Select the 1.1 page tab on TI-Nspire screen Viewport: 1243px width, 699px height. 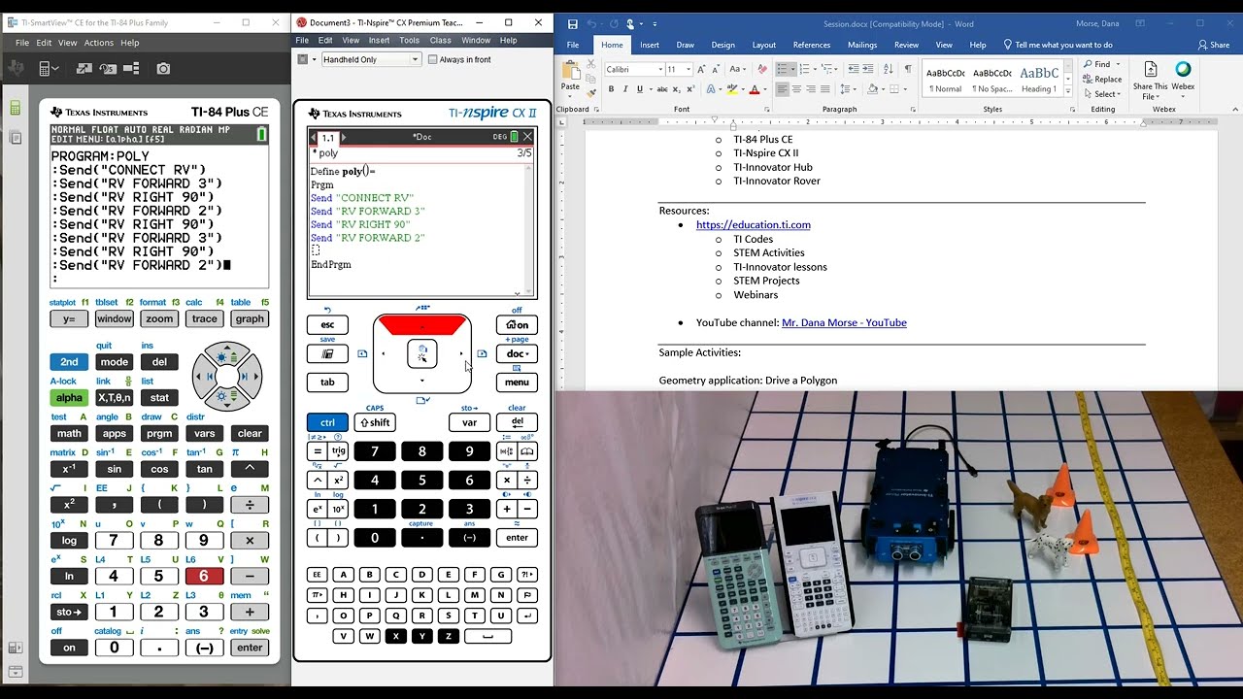tap(328, 138)
